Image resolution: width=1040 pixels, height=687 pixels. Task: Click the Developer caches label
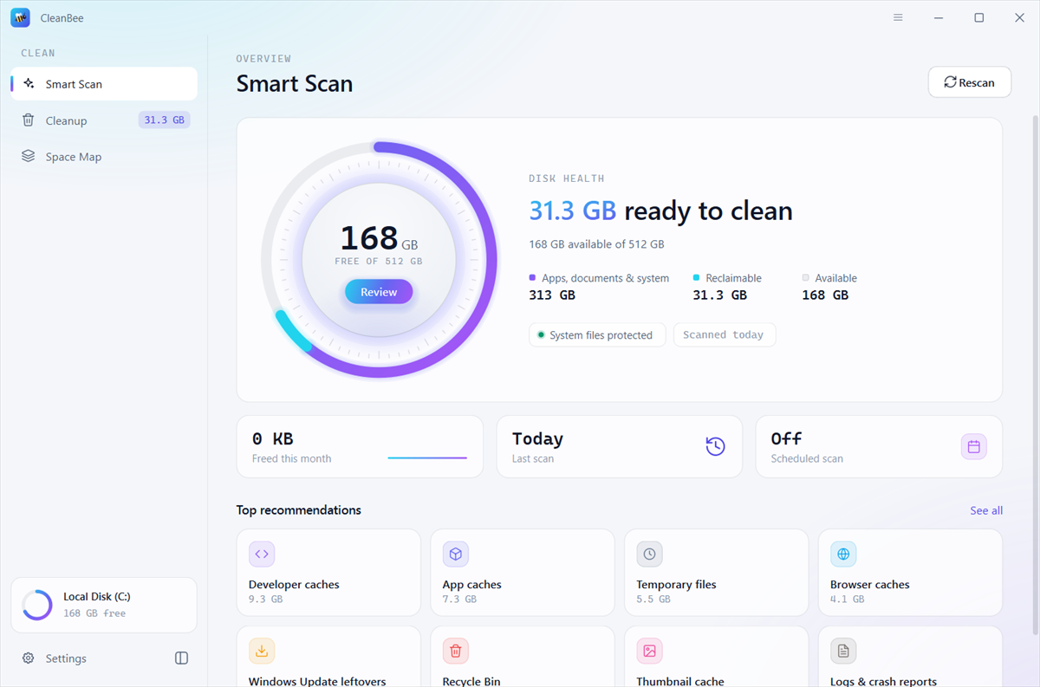pos(294,585)
